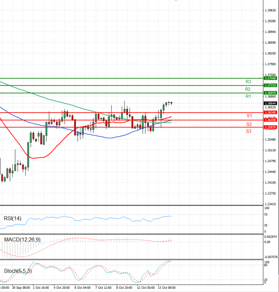Viewport: 279px width, 292px height.
Task: Click the 7 Oct 12:00 time label
Action: tap(103, 287)
